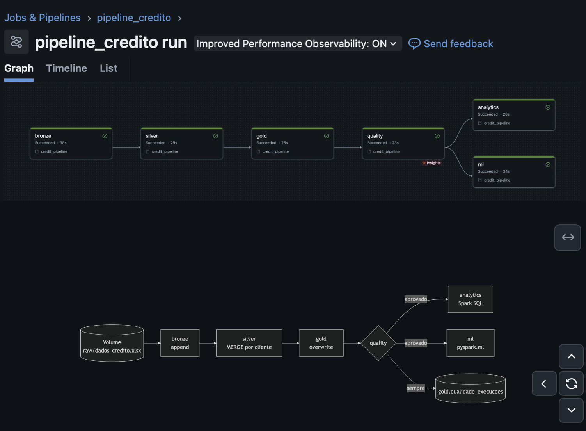Pan diagram down with the down chevron
Screen dimensions: 586x431
coord(572,410)
